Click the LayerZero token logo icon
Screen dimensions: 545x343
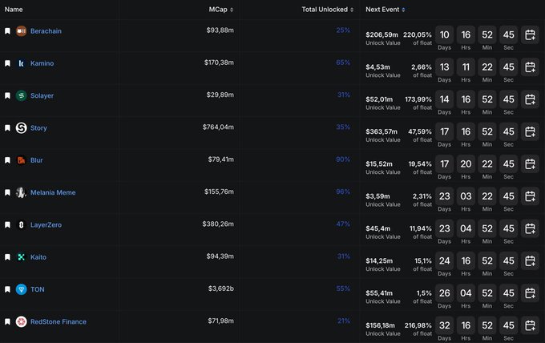[22, 225]
